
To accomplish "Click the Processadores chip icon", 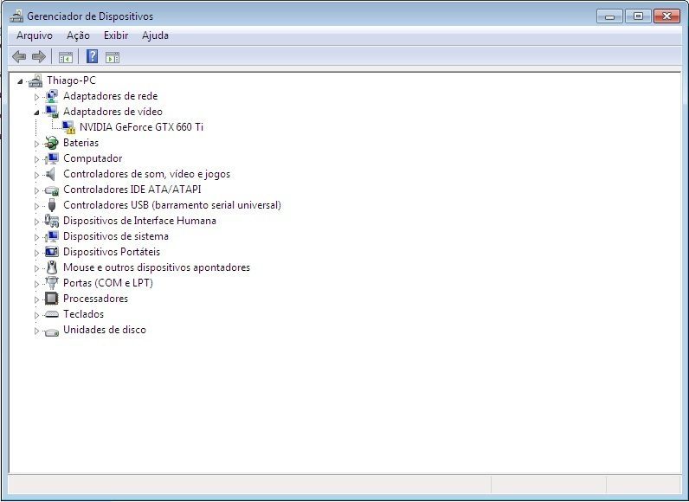I will (x=52, y=299).
